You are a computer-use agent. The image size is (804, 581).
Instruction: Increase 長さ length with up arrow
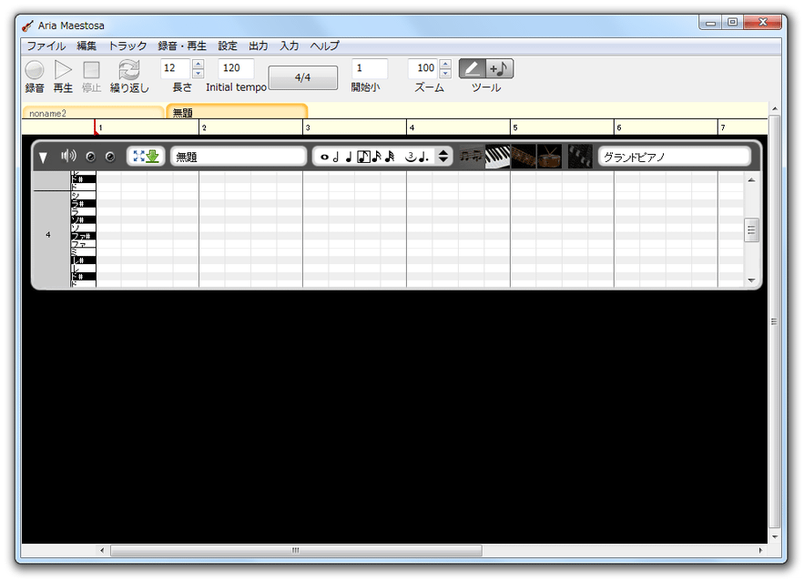click(198, 64)
